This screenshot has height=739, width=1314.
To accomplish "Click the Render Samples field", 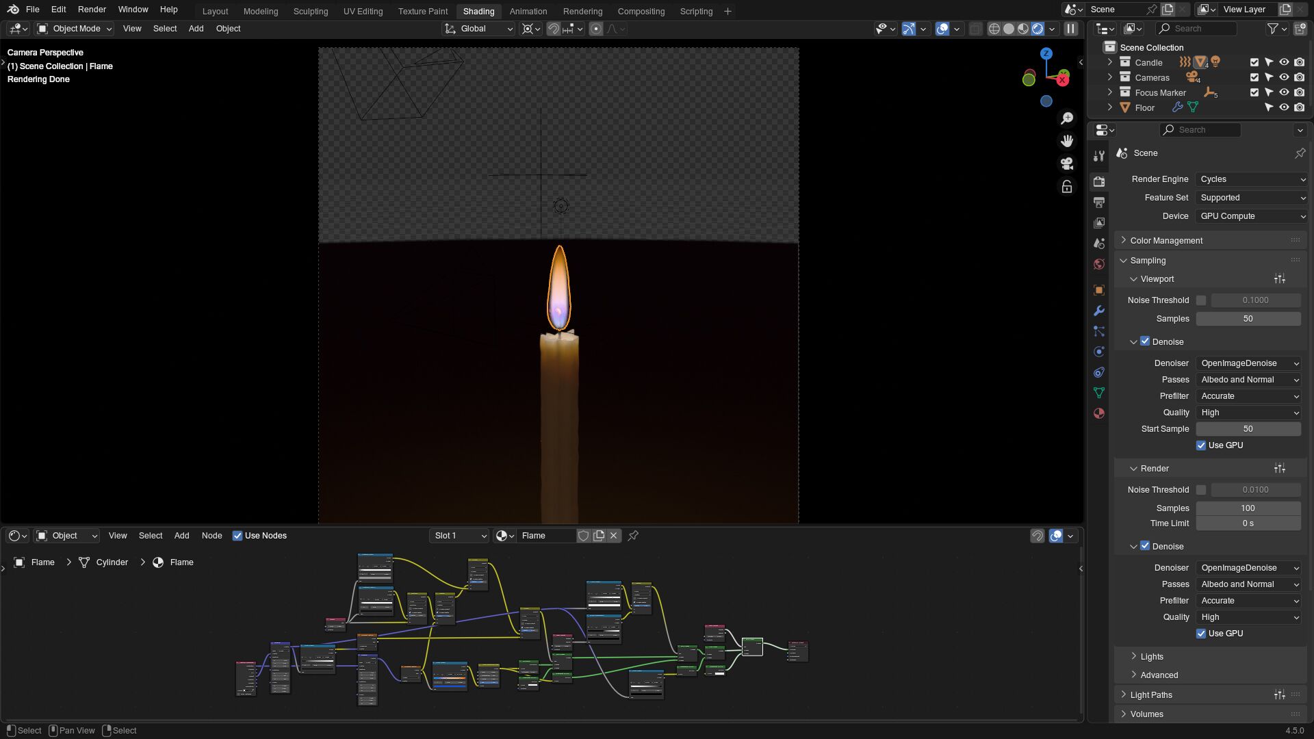I will 1248,508.
